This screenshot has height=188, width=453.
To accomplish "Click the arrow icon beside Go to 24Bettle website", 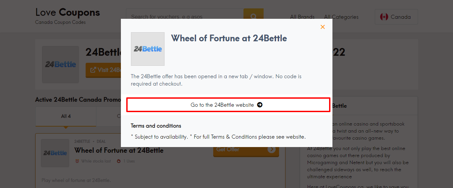I will [x=260, y=105].
